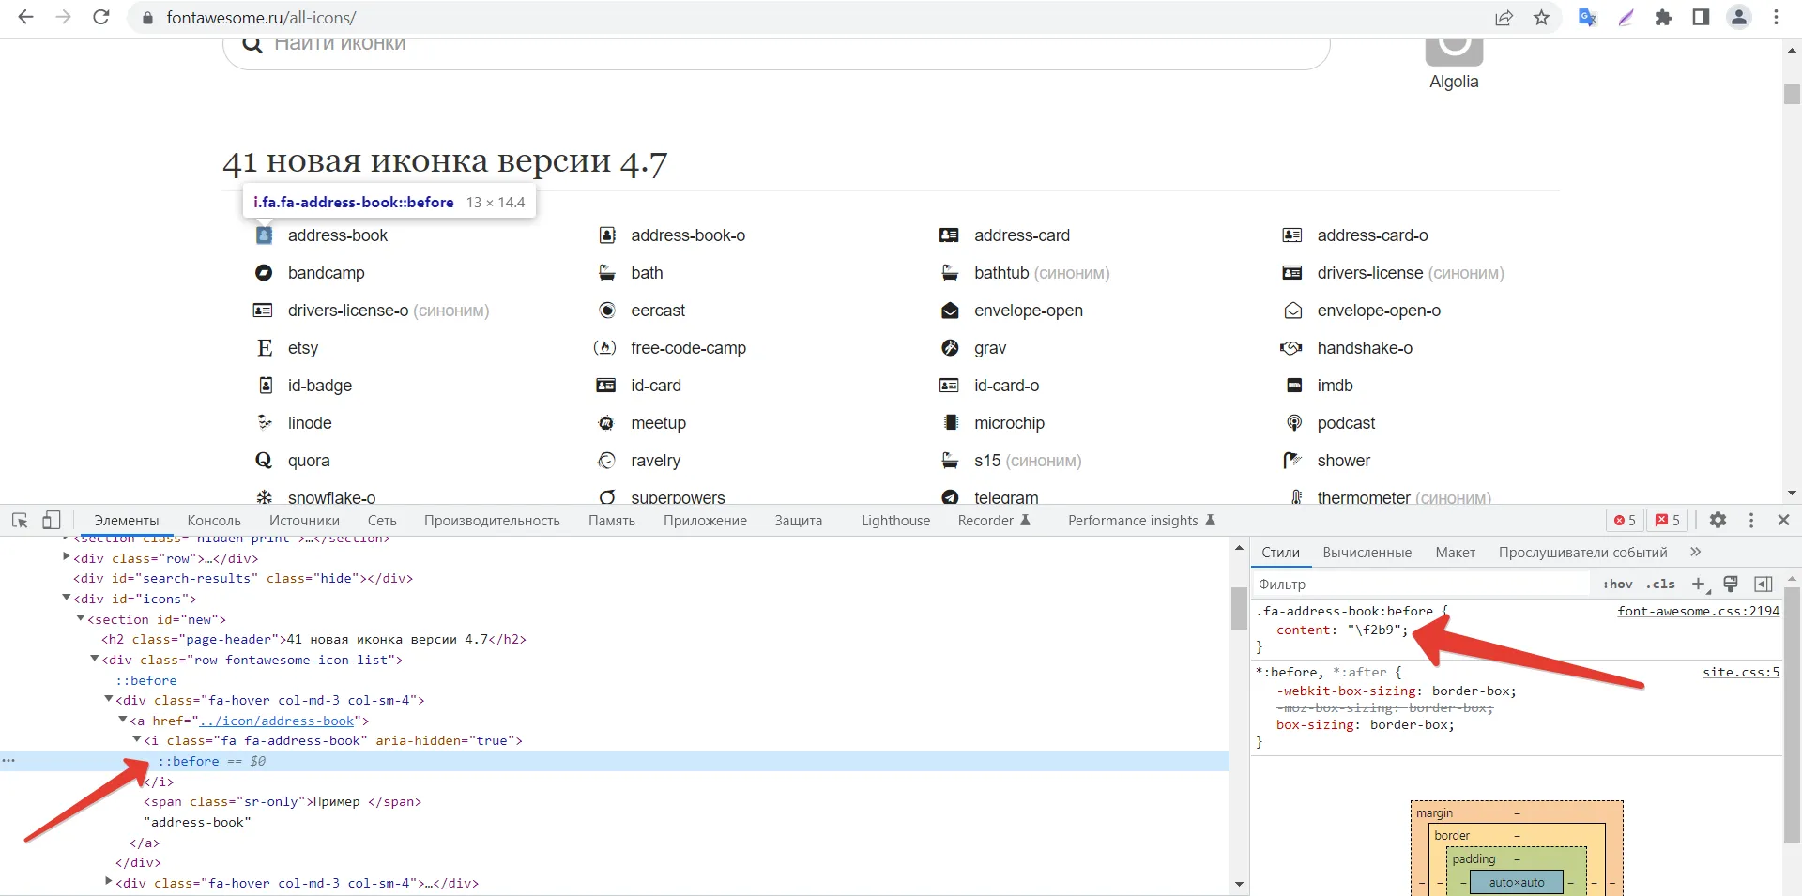Screen dimensions: 1802x896
Task: Open the Производительность tab
Action: [492, 521]
